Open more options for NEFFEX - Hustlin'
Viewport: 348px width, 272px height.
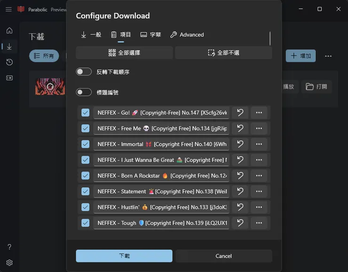click(259, 207)
